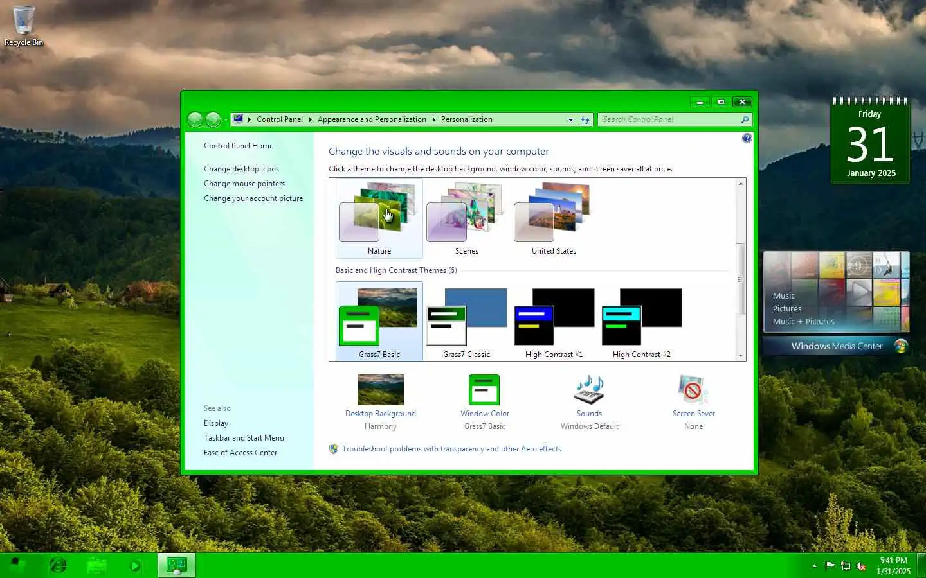Open Pictures in Media Center gadget
The image size is (926, 578).
(x=787, y=309)
